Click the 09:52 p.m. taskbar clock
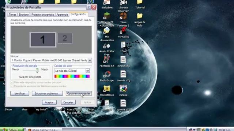 coord(224,130)
